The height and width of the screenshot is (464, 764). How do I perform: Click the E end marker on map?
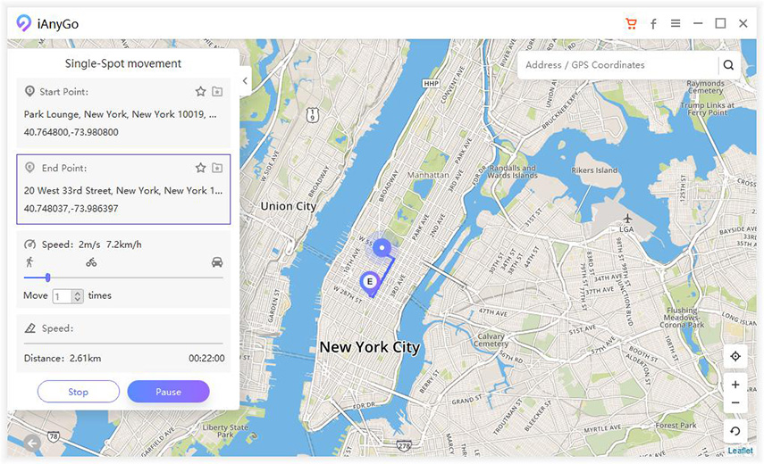click(x=369, y=283)
